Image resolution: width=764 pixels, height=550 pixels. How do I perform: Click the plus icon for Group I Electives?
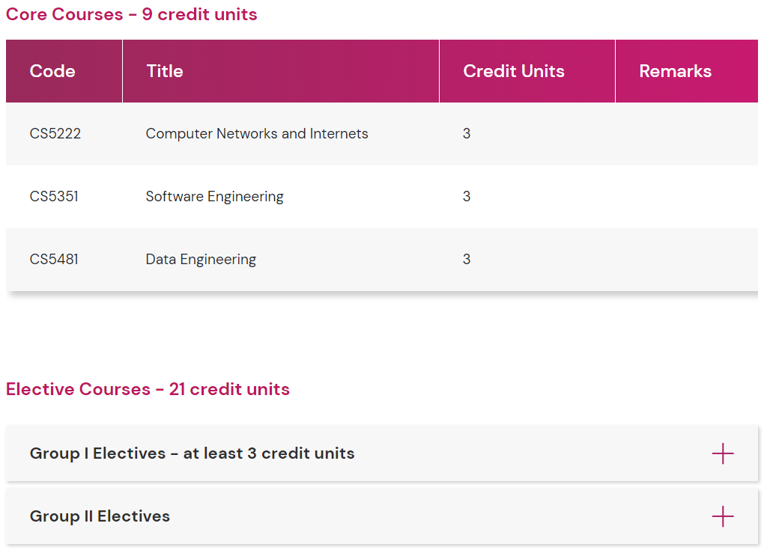[x=722, y=453]
